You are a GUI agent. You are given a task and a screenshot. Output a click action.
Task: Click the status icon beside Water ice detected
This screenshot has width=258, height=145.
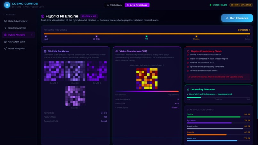coord(188,59)
